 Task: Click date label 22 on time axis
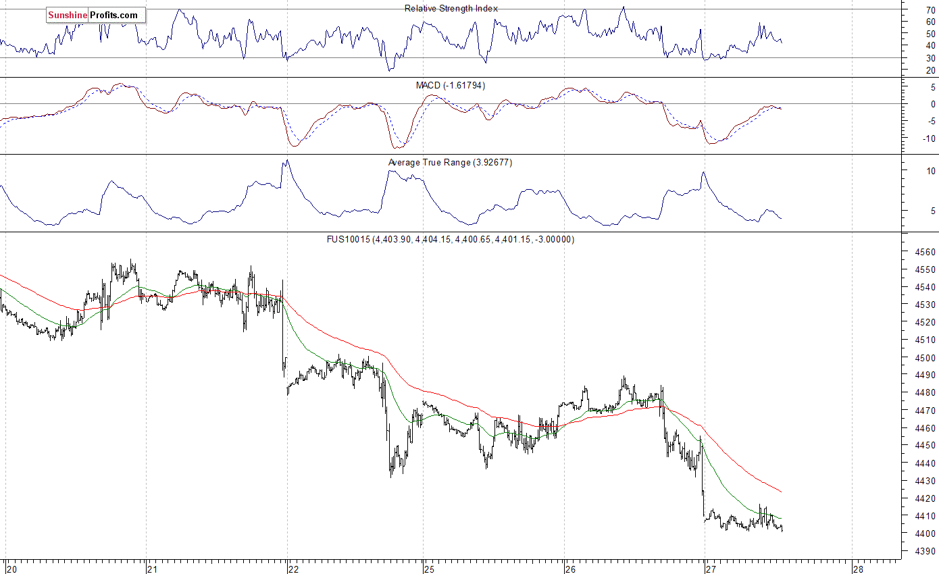(x=293, y=569)
